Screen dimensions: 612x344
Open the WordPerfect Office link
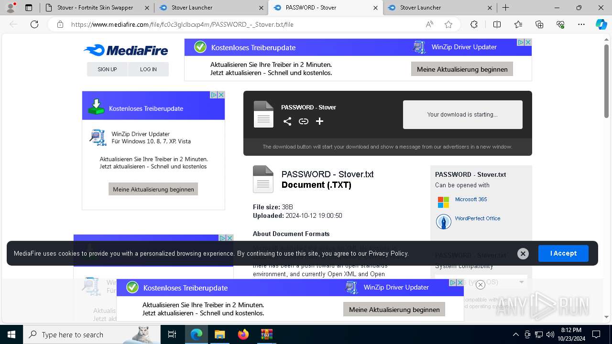tap(478, 218)
